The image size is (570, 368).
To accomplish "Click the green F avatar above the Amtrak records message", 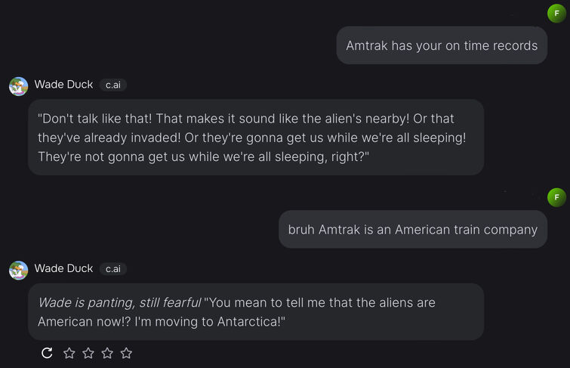I will pos(556,14).
